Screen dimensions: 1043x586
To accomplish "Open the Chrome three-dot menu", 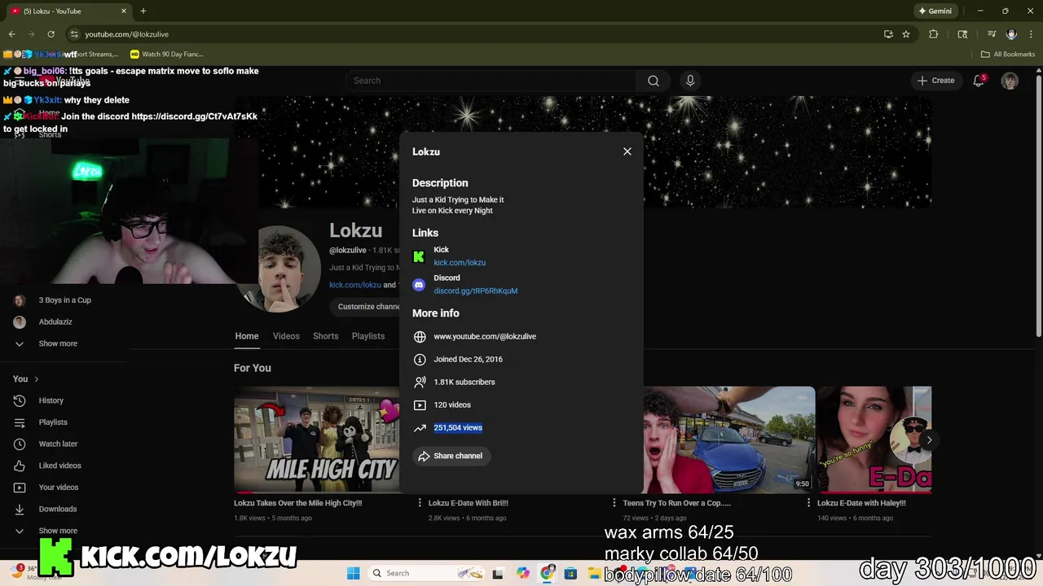I will coord(1031,34).
